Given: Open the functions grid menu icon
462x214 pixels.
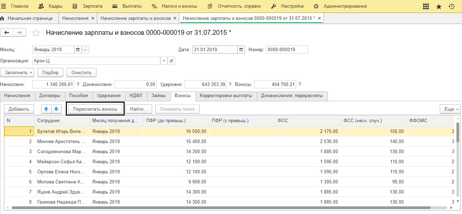Looking at the screenshot, I should [426, 6].
